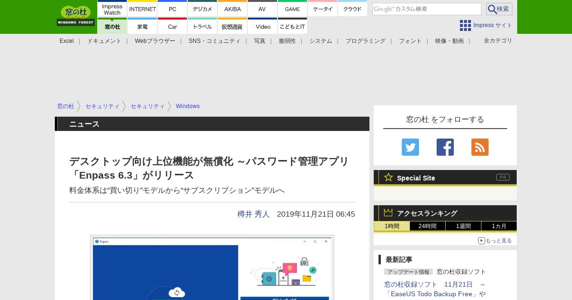Open the 家電 Watch tab
572x300 pixels.
[142, 26]
